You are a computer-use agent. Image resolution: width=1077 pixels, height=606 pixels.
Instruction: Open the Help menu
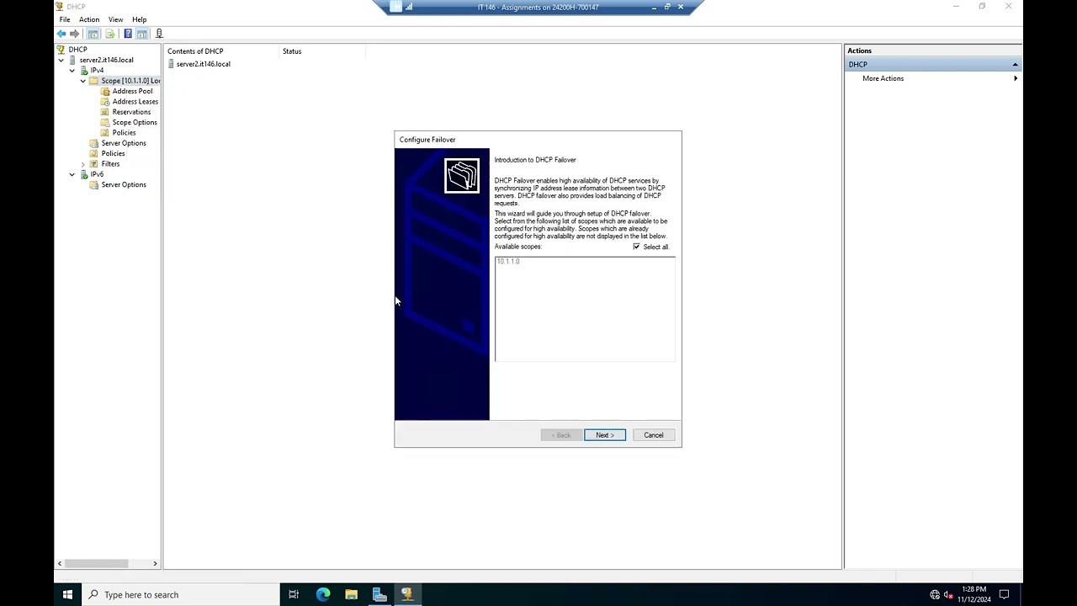(x=139, y=19)
